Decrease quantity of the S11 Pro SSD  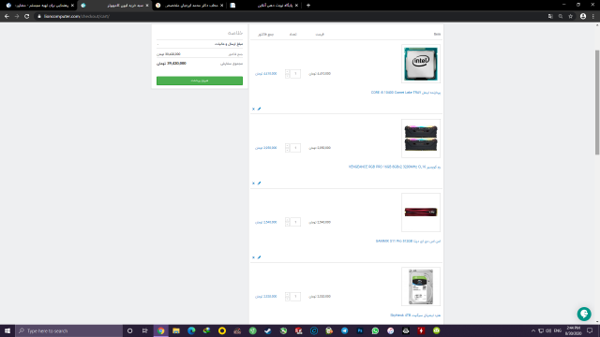(288, 225)
